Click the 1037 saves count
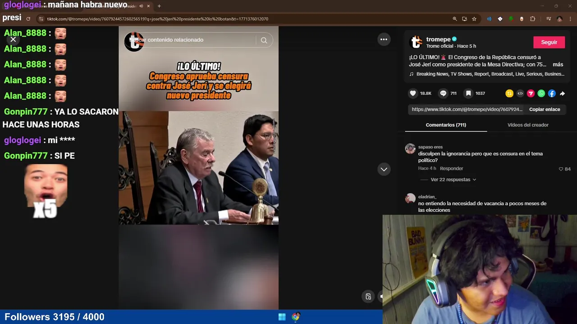The width and height of the screenshot is (577, 324). [x=480, y=93]
